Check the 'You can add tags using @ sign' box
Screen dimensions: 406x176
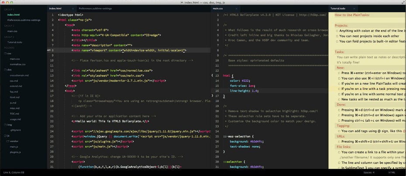(x=339, y=131)
